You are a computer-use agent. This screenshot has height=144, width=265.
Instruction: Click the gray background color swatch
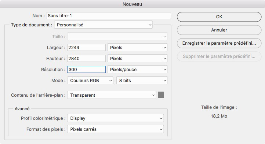(x=161, y=95)
